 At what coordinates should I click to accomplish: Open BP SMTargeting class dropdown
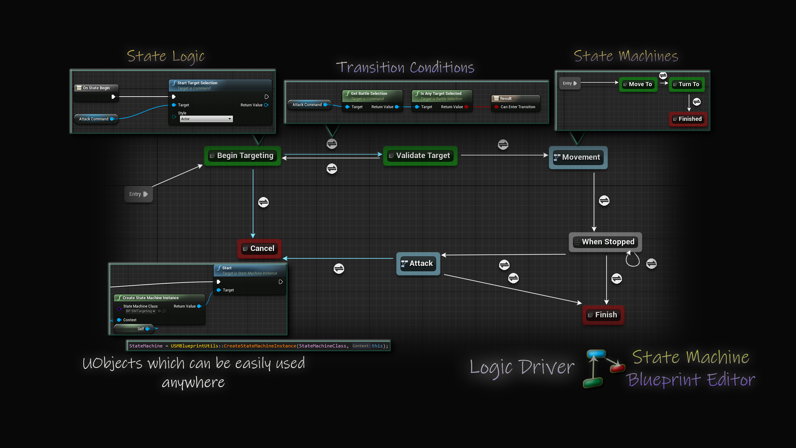point(141,311)
